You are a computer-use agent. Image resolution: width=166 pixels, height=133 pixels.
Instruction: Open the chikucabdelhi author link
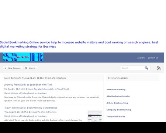[x=48, y=89]
